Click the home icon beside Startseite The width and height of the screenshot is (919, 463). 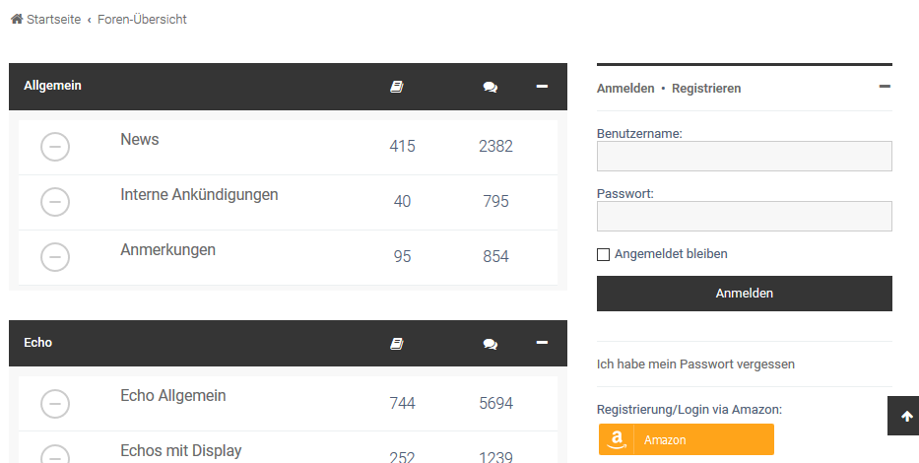click(x=17, y=20)
